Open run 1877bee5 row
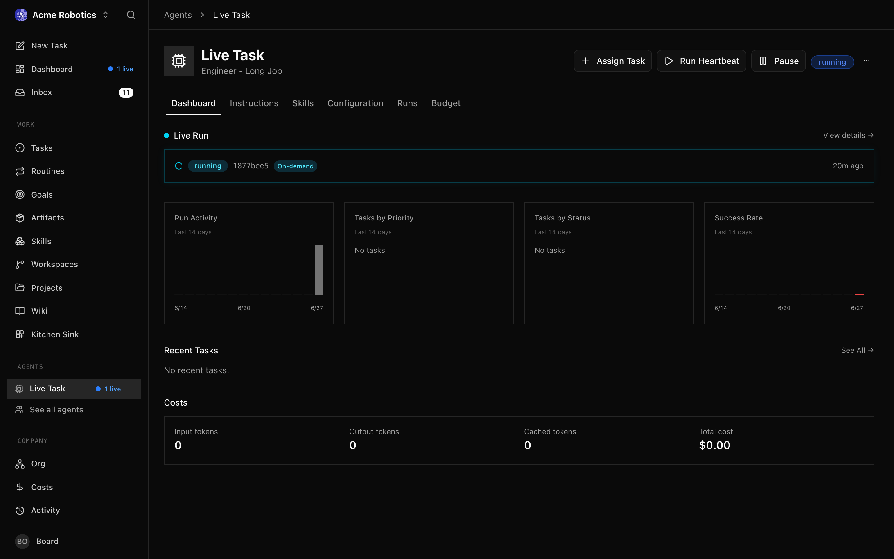 click(519, 166)
